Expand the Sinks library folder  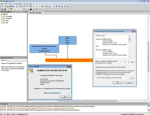[2, 21]
